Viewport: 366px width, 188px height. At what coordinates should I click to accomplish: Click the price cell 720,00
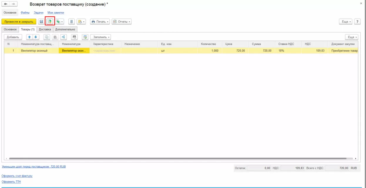pyautogui.click(x=235, y=51)
